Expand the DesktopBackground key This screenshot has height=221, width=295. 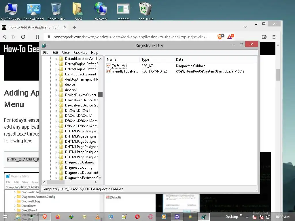pos(56,75)
